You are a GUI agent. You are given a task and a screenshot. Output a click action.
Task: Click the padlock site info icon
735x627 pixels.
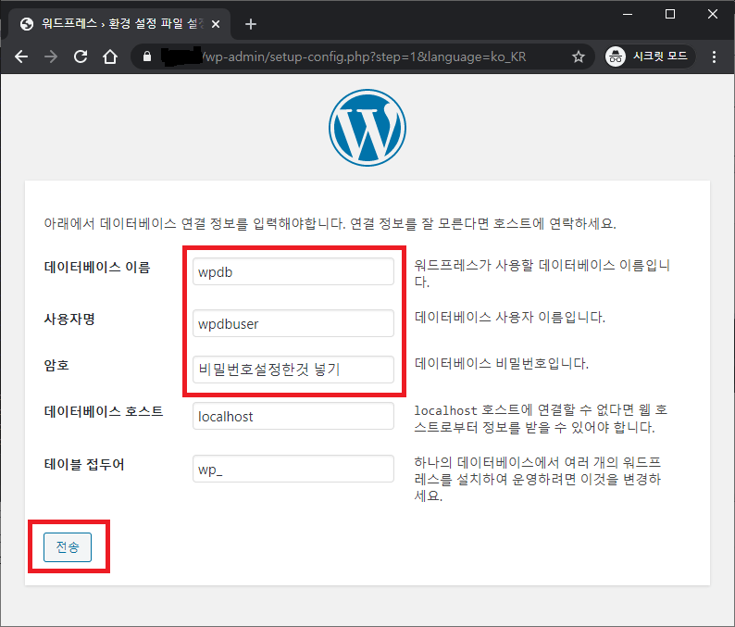pos(146,56)
